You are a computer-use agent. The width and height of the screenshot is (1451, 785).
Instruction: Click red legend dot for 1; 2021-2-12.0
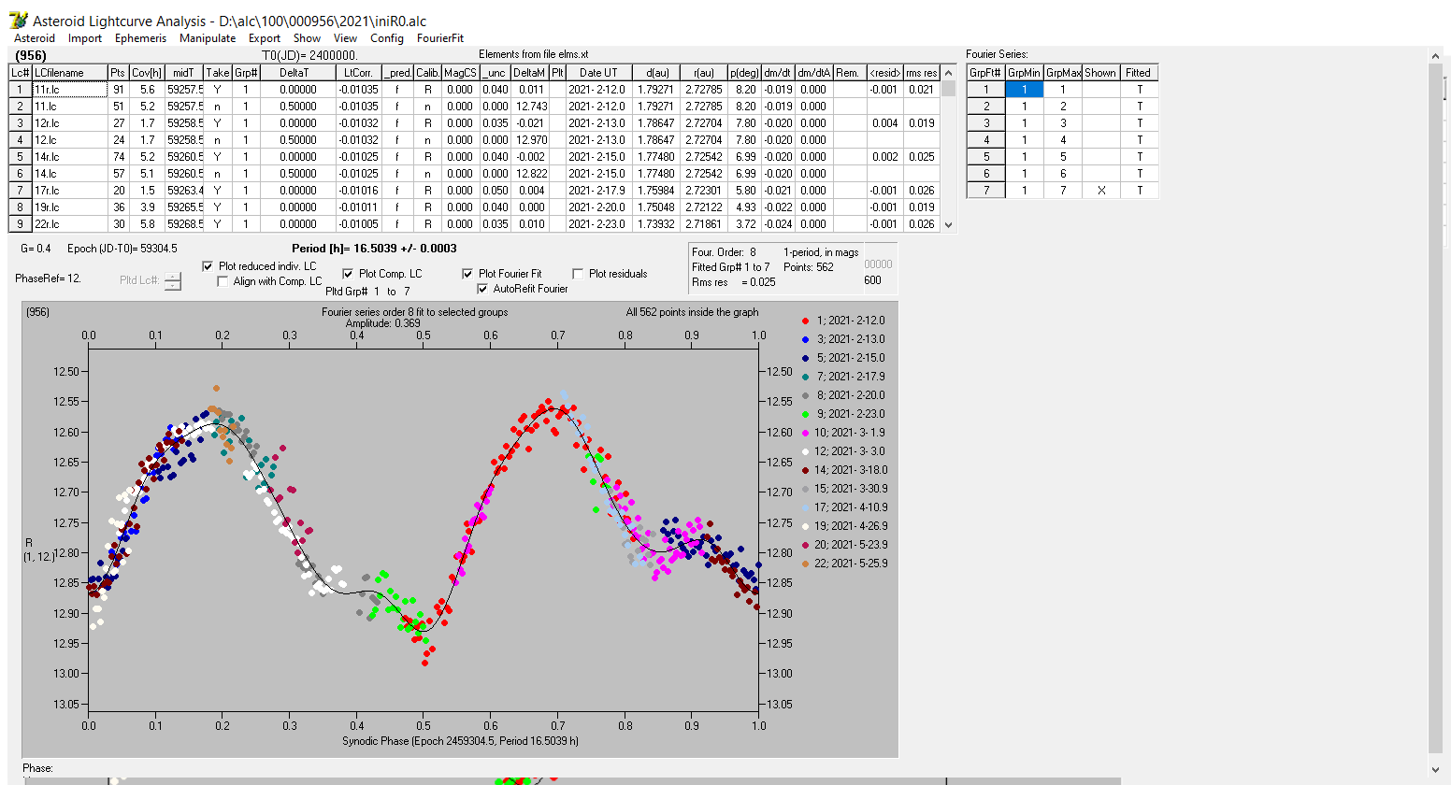tap(806, 321)
